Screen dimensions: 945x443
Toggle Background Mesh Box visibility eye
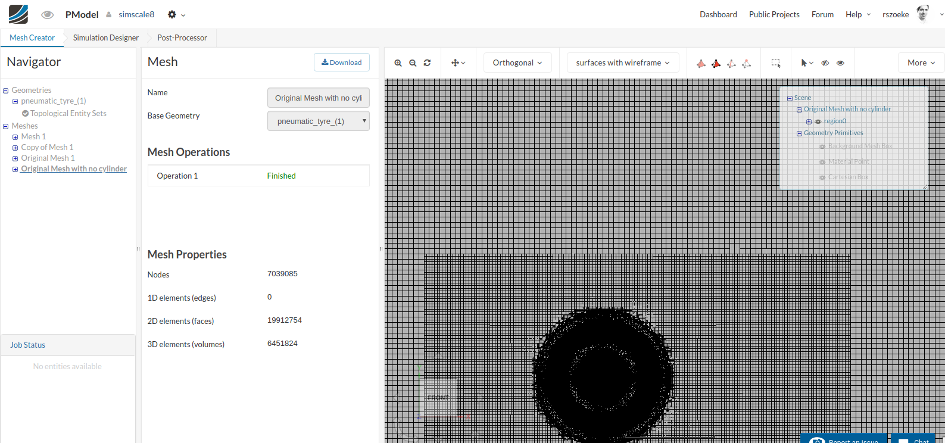(822, 146)
